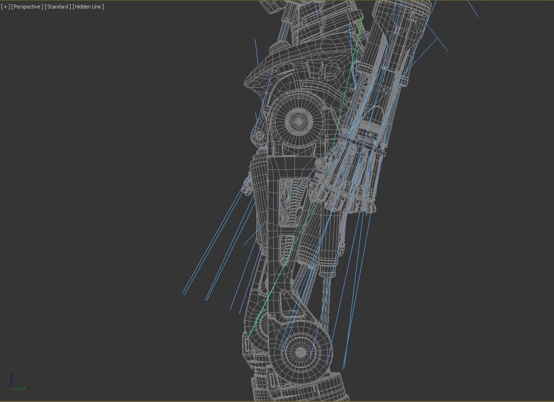Open the Perspective point-of-view menu

pos(27,7)
